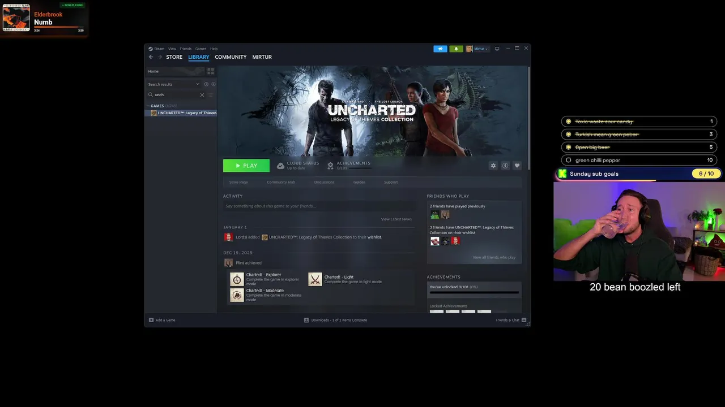
Task: Open the blue announcements megaphone button
Action: 440,49
